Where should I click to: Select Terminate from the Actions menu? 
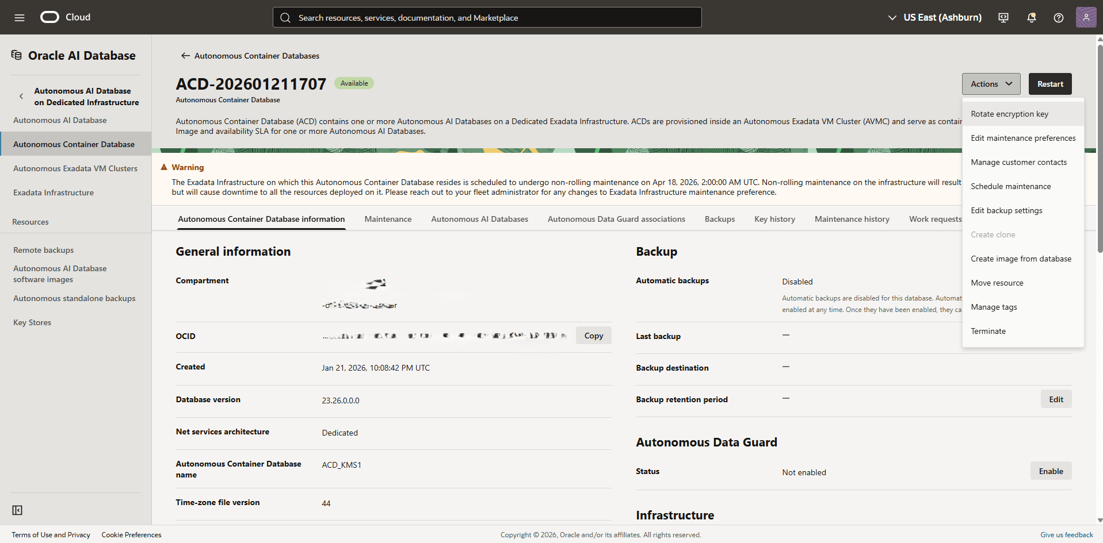[988, 331]
